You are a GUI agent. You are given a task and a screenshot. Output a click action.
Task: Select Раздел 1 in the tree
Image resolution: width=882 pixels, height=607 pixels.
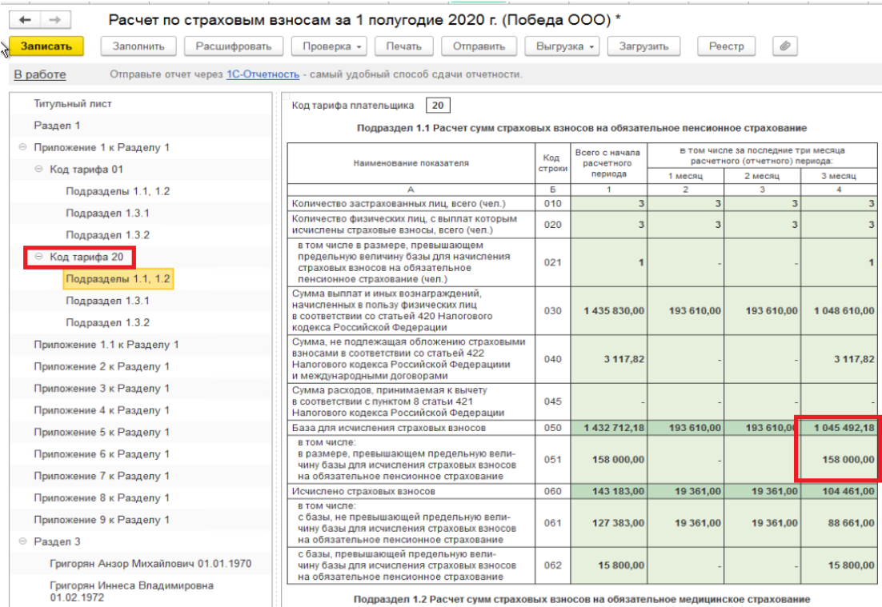click(x=57, y=126)
